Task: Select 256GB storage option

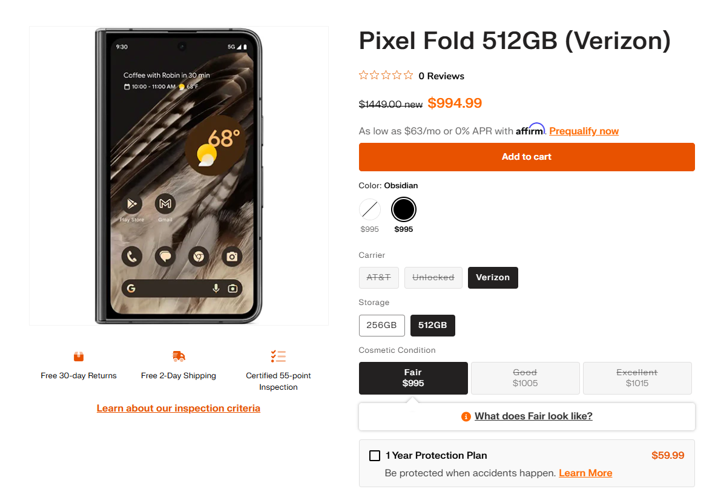Action: (x=381, y=325)
